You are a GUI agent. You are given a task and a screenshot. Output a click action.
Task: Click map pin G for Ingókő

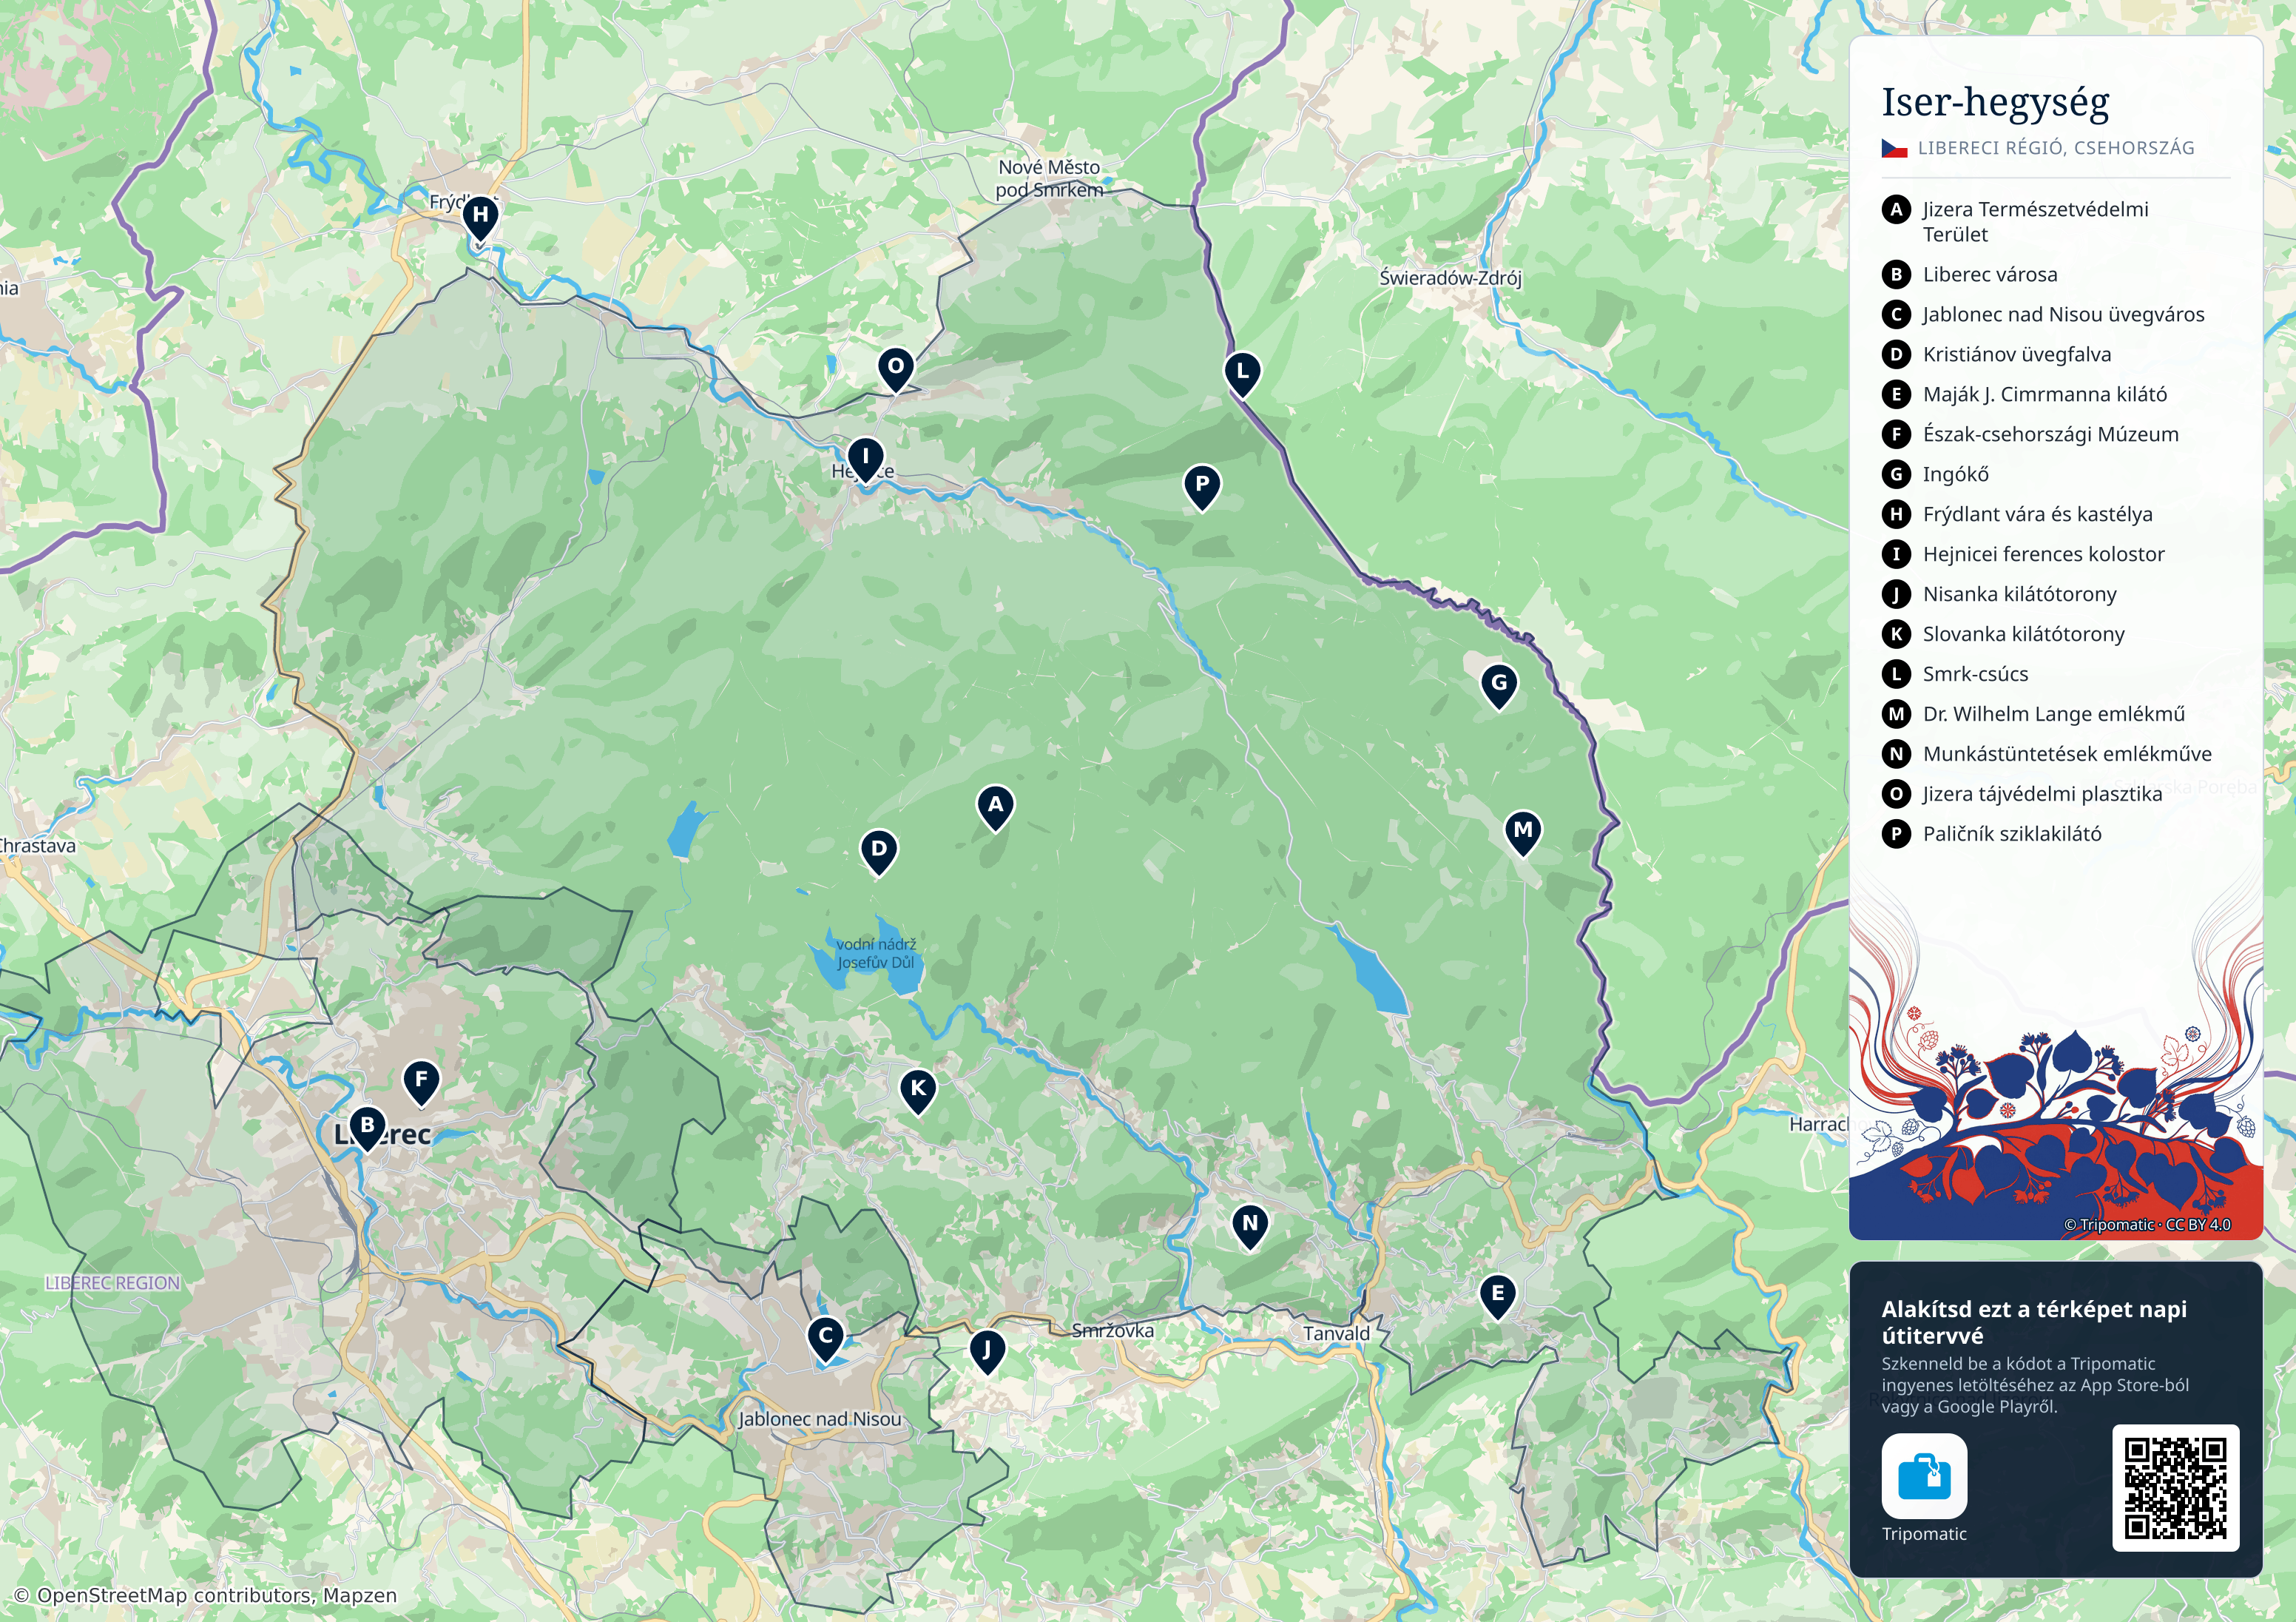coord(1499,687)
